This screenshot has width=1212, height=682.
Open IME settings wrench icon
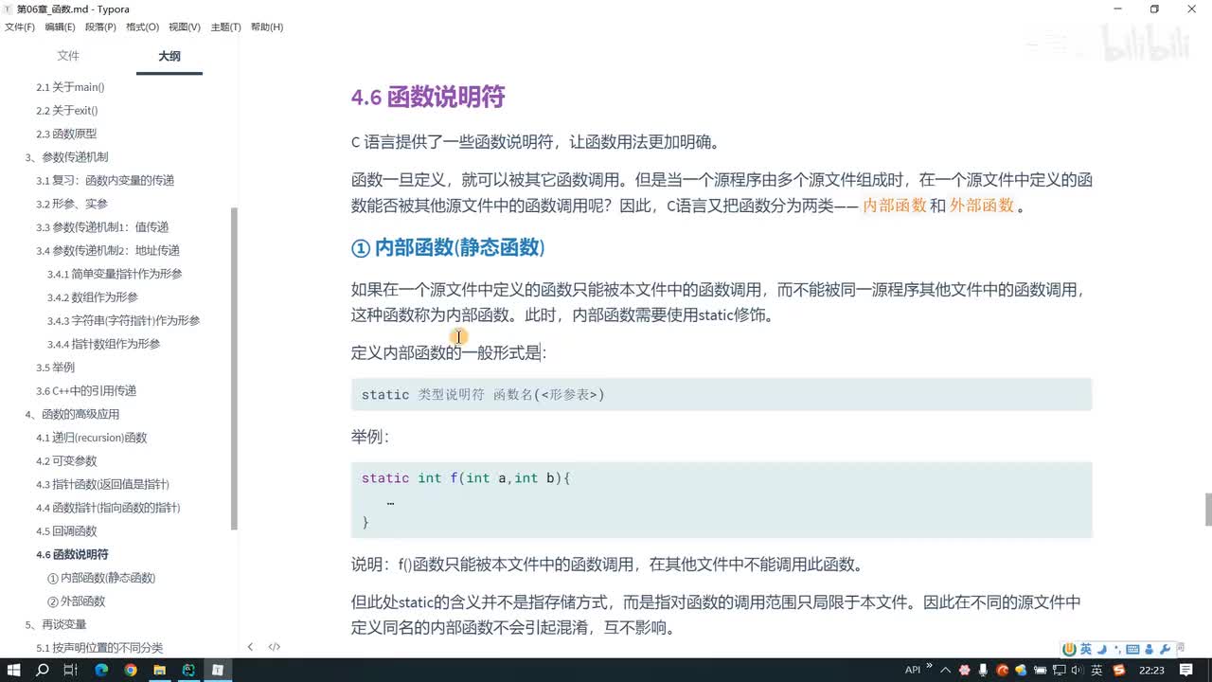click(x=1166, y=650)
